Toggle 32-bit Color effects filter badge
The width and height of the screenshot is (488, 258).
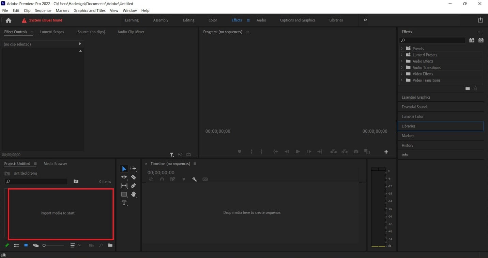[481, 40]
